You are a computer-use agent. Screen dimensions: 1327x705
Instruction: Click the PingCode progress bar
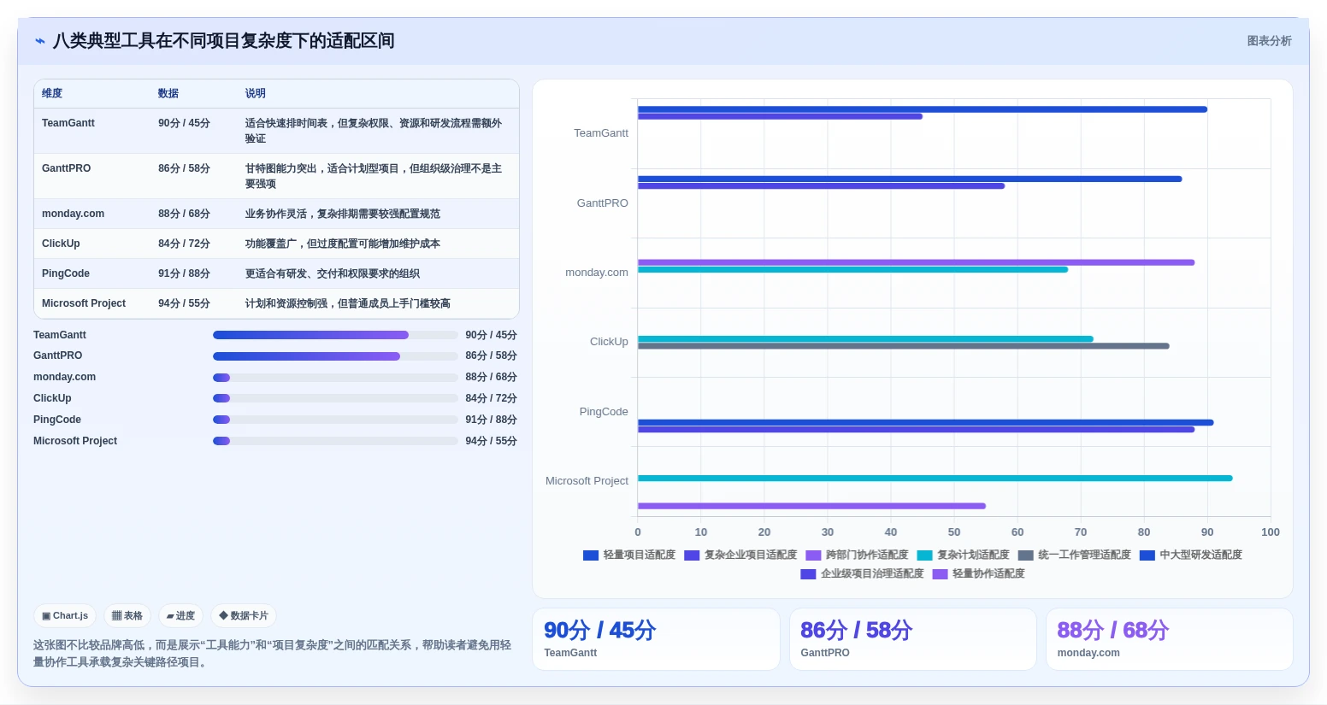tap(335, 420)
